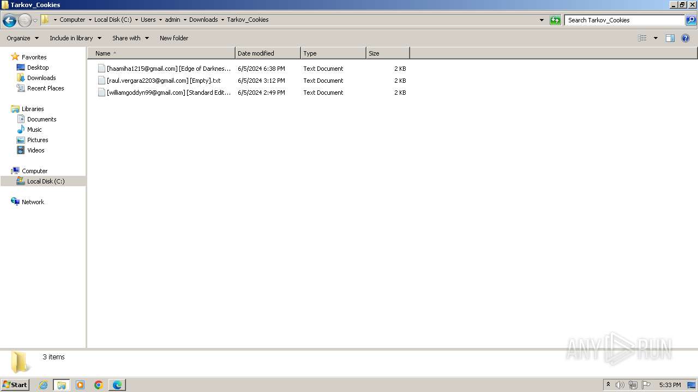
Task: Select Network in the navigation pane
Action: (33, 202)
